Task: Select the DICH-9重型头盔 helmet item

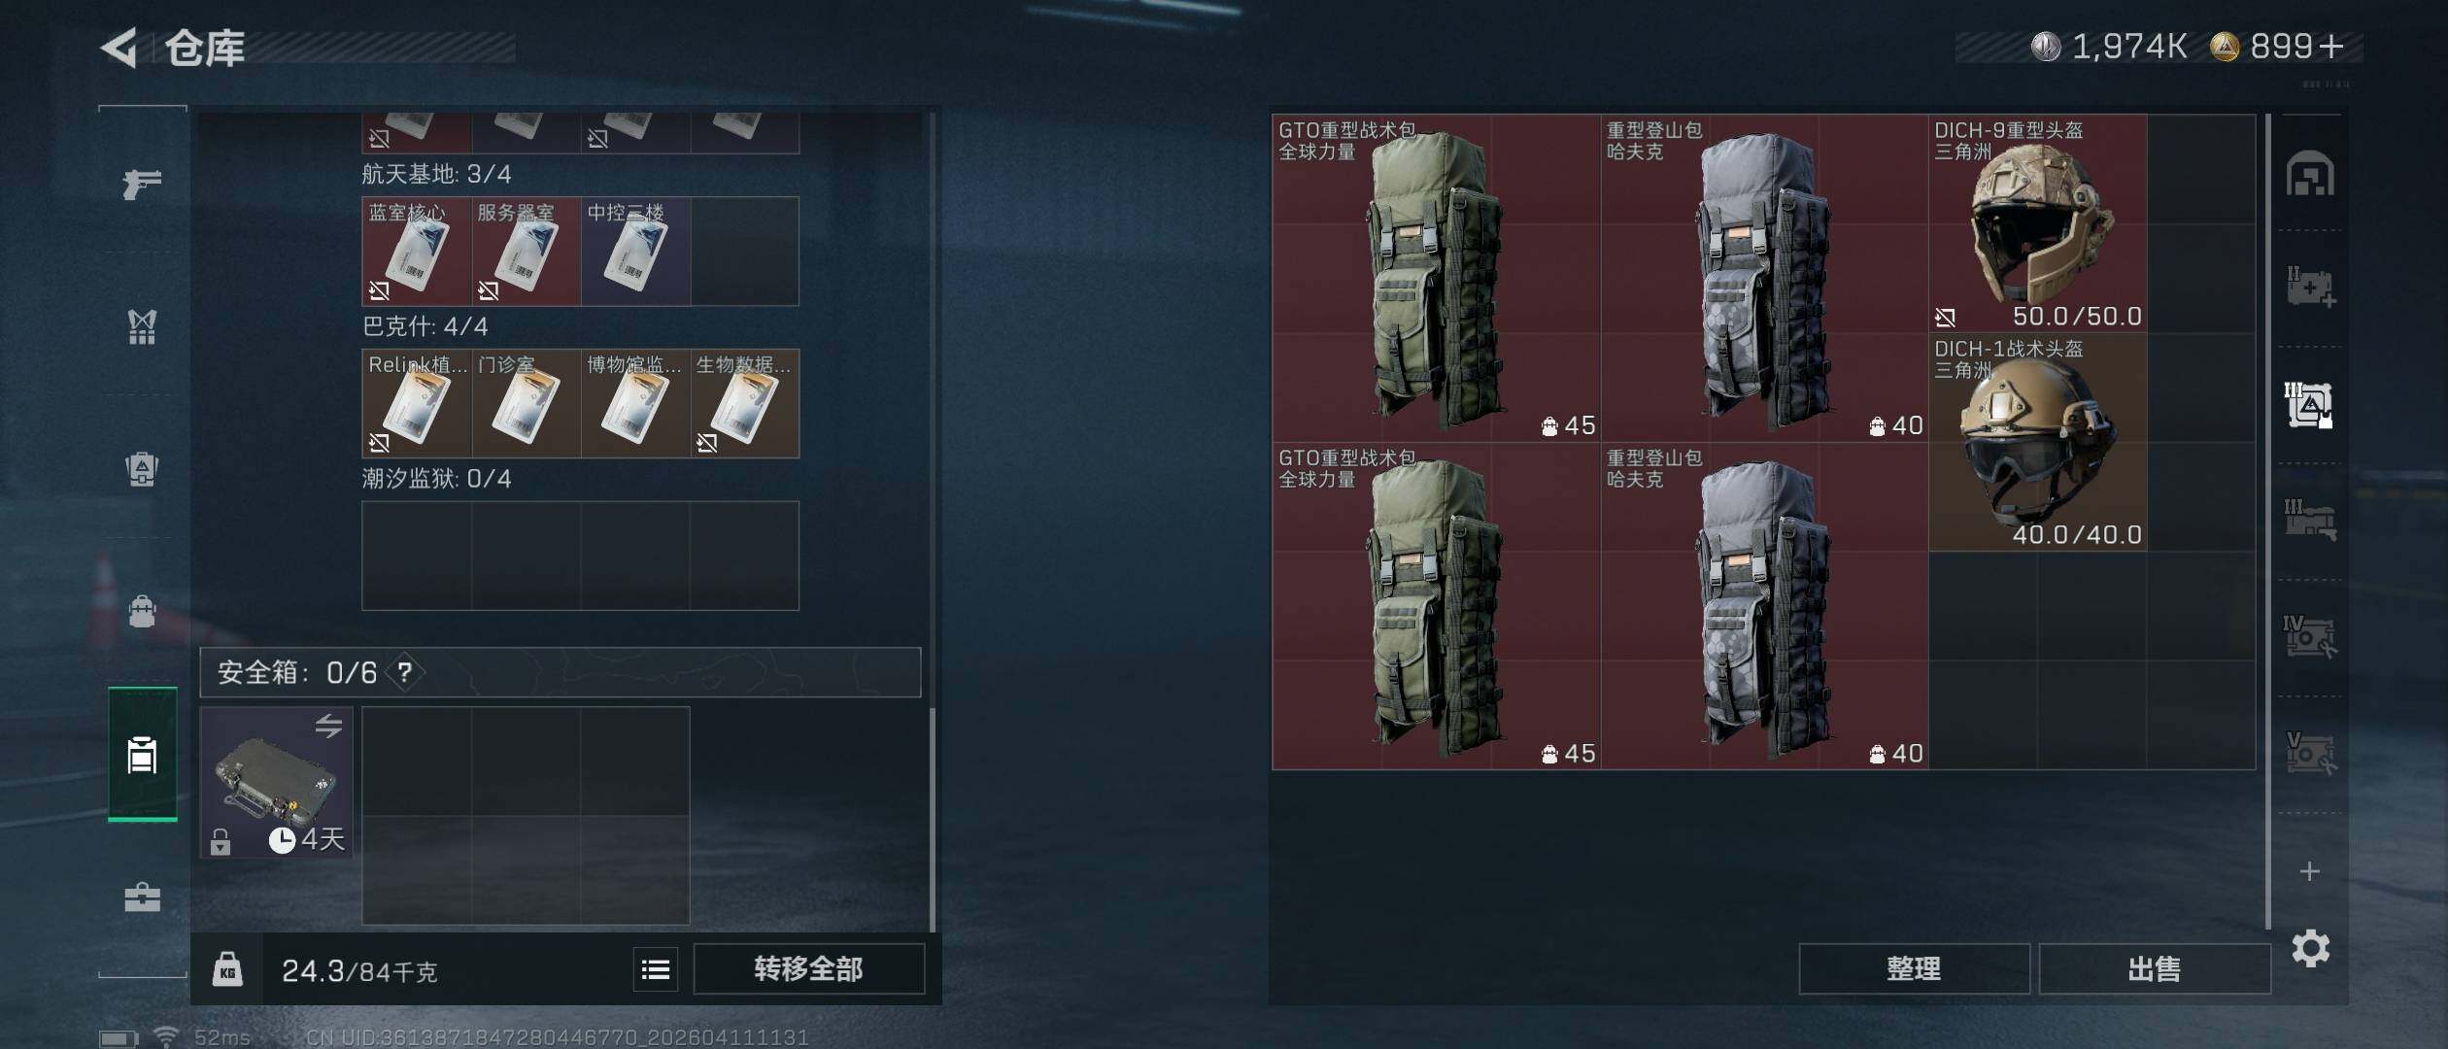Action: (x=2037, y=223)
